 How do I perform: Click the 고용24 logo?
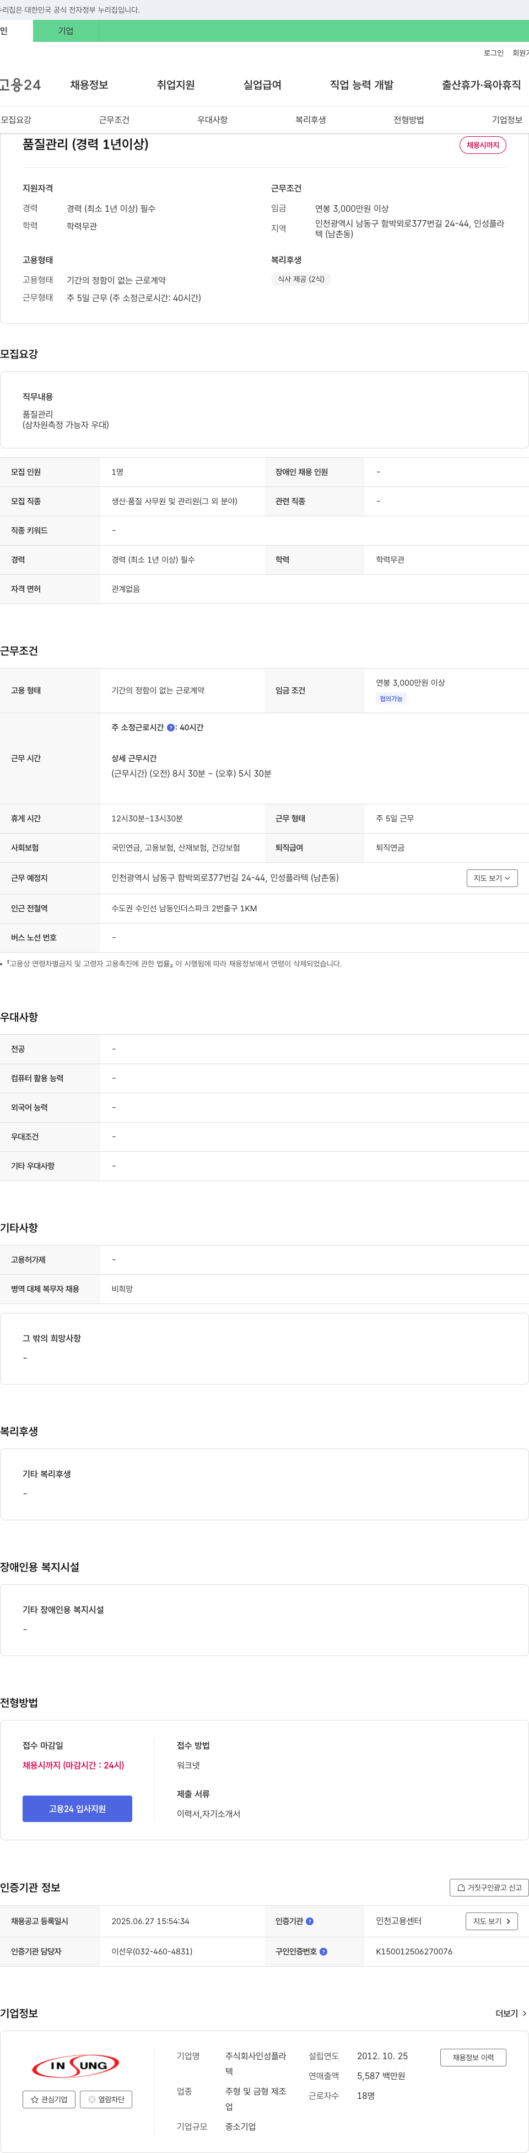[20, 86]
